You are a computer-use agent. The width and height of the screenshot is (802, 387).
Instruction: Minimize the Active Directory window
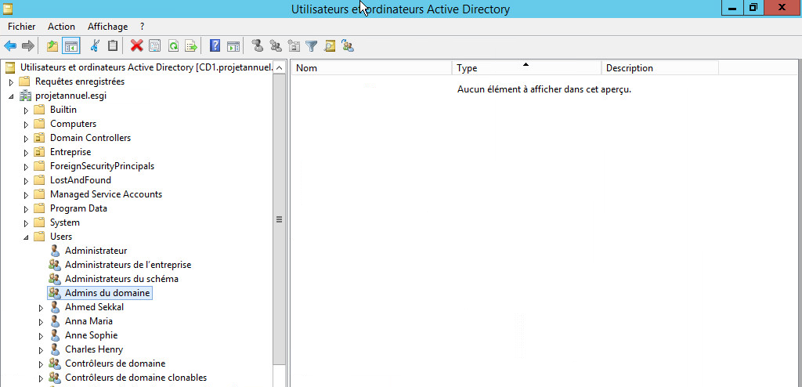click(733, 8)
